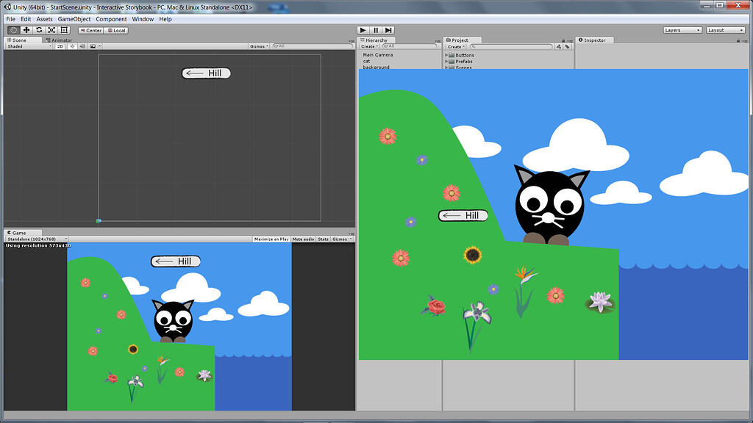
Task: Switch to the Animator tab
Action: point(59,40)
